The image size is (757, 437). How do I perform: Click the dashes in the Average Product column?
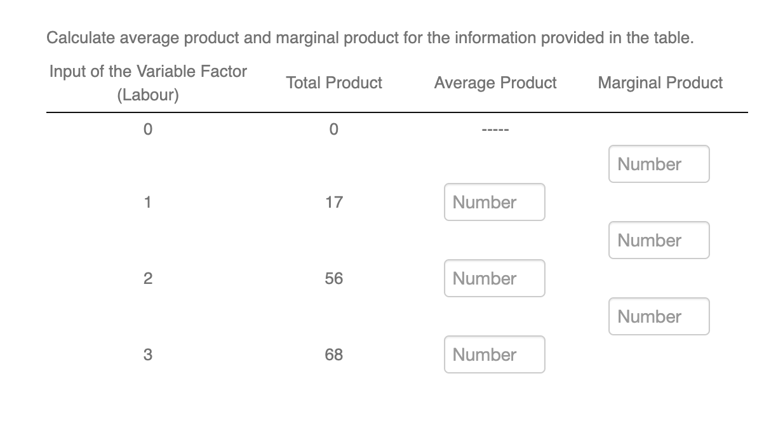(x=495, y=129)
